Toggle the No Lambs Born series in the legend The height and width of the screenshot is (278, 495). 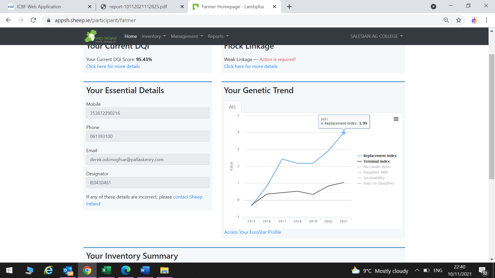(376, 167)
